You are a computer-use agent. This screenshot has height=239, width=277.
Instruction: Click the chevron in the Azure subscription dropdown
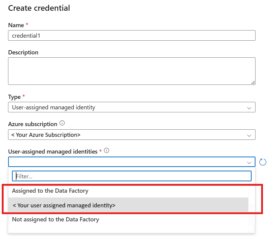coord(249,135)
